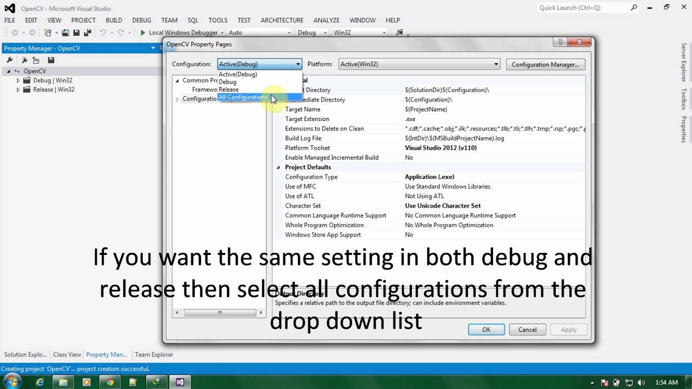Click the Undo toolbar icon
The image size is (692, 389).
[x=103, y=33]
